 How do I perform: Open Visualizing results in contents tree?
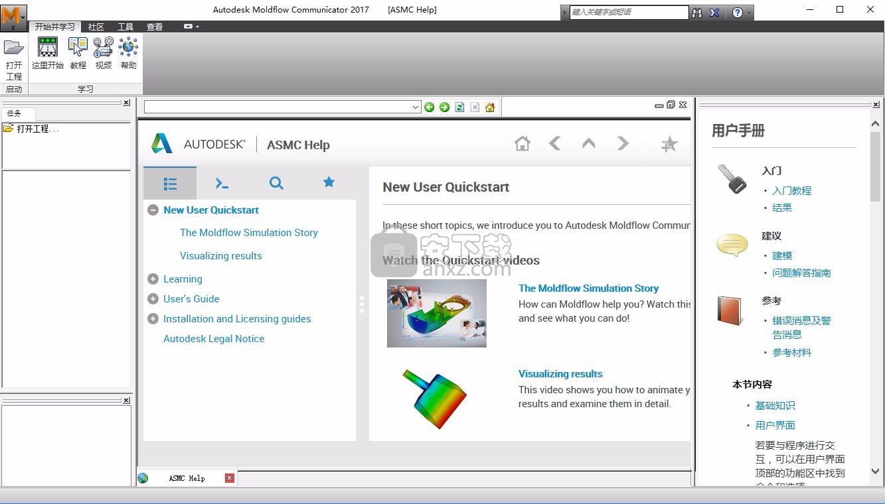[221, 256]
